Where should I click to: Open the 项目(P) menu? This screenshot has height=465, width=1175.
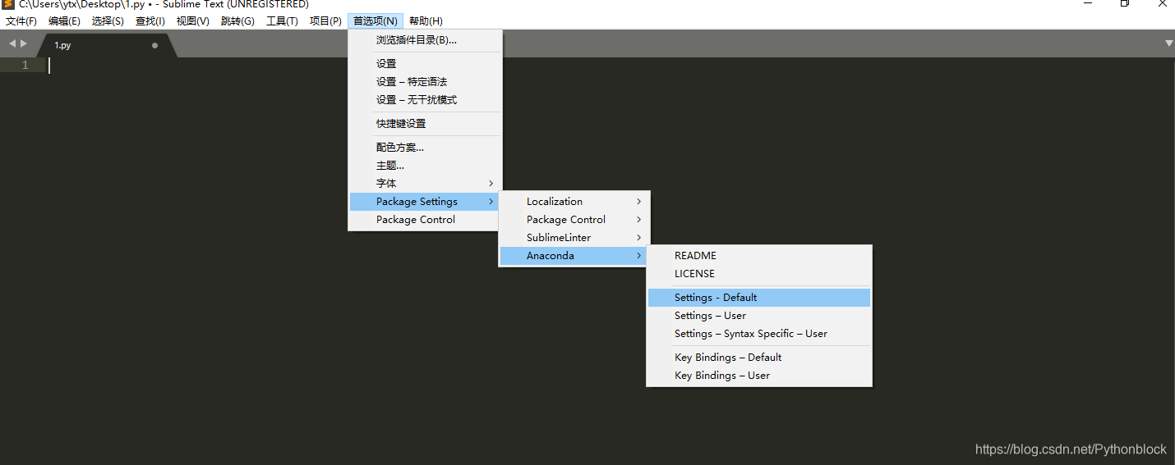click(x=325, y=21)
